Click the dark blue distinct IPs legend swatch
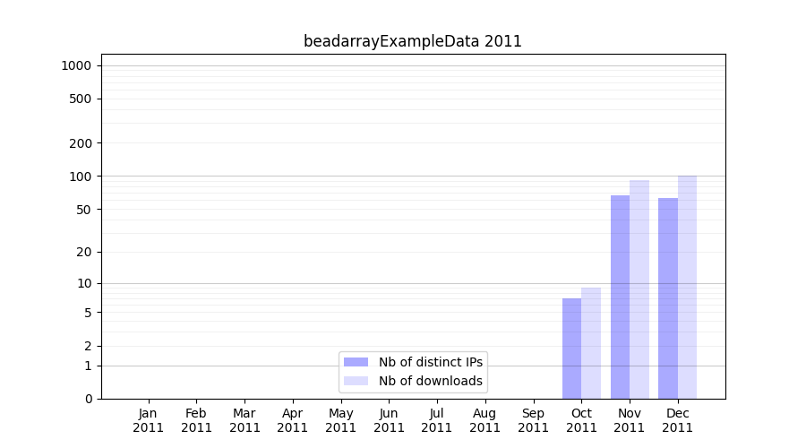The image size is (806, 448). pyautogui.click(x=356, y=362)
